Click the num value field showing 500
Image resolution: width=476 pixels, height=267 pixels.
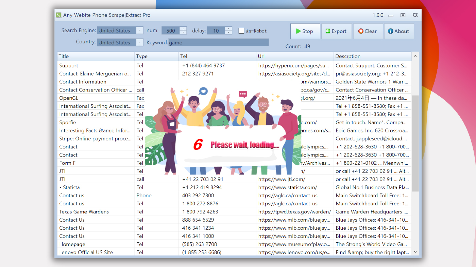(x=171, y=30)
